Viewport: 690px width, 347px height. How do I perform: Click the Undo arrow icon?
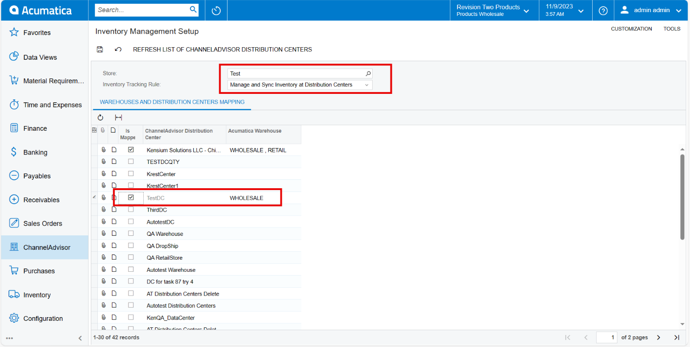(x=118, y=49)
